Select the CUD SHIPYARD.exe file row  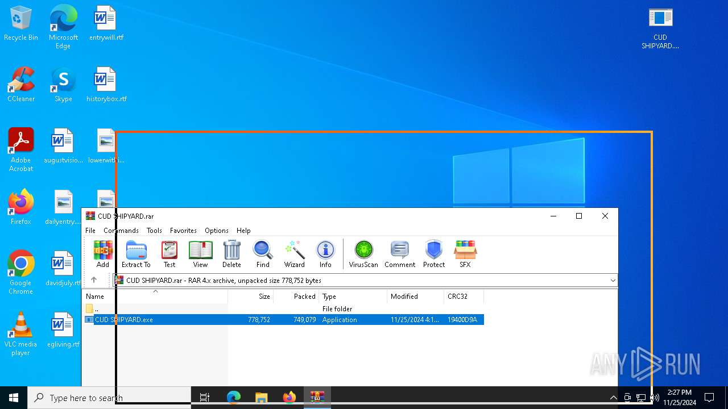pos(283,320)
